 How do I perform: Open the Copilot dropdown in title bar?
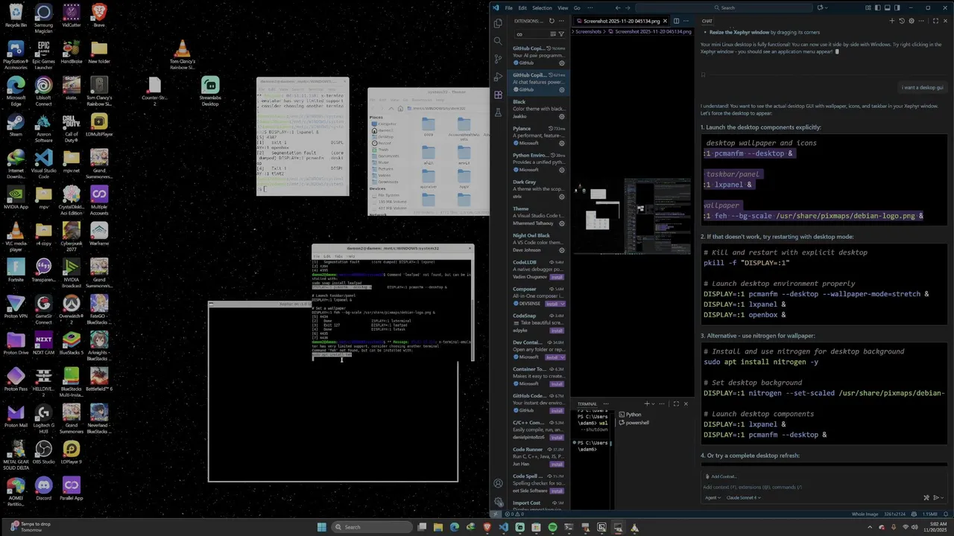(x=826, y=7)
